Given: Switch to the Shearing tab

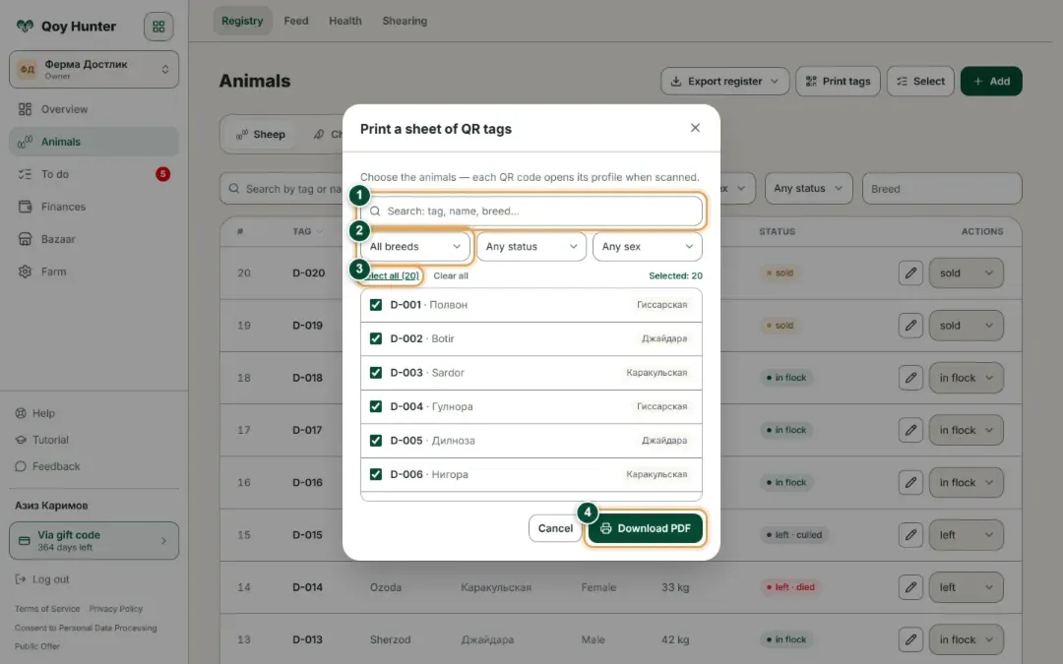Looking at the screenshot, I should (405, 21).
